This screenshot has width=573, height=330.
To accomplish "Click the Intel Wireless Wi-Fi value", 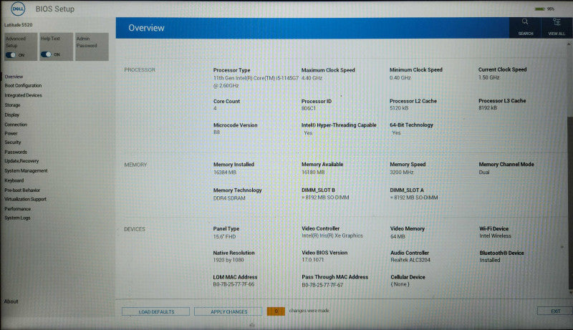I will [x=495, y=236].
